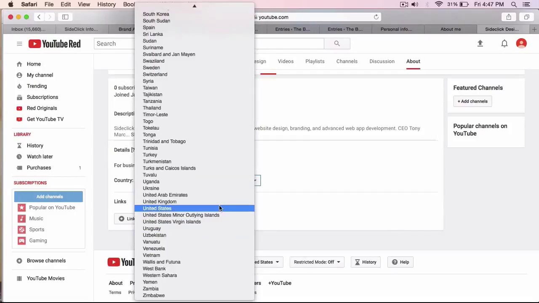Open the Apple menu
539x303 pixels.
11,4
